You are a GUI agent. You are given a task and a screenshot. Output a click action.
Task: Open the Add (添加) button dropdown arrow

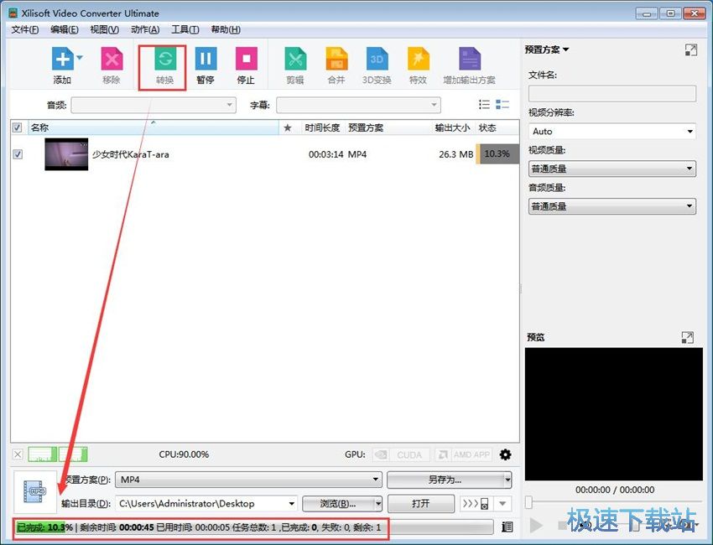pyautogui.click(x=80, y=57)
